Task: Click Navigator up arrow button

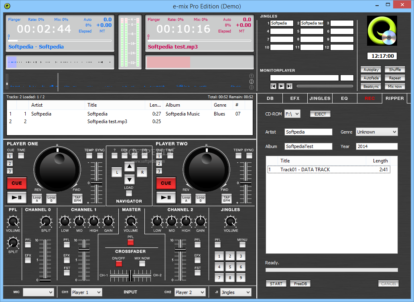Action: click(x=129, y=166)
